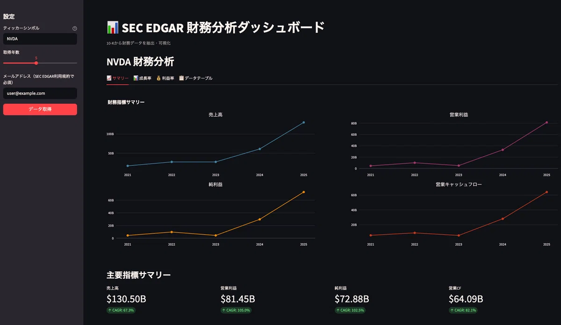
Task: Switch to the 成長率 tab
Action: tap(142, 78)
